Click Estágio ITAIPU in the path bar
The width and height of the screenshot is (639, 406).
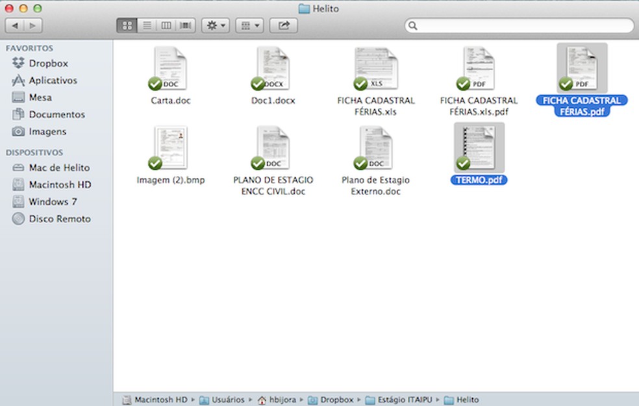(399, 400)
